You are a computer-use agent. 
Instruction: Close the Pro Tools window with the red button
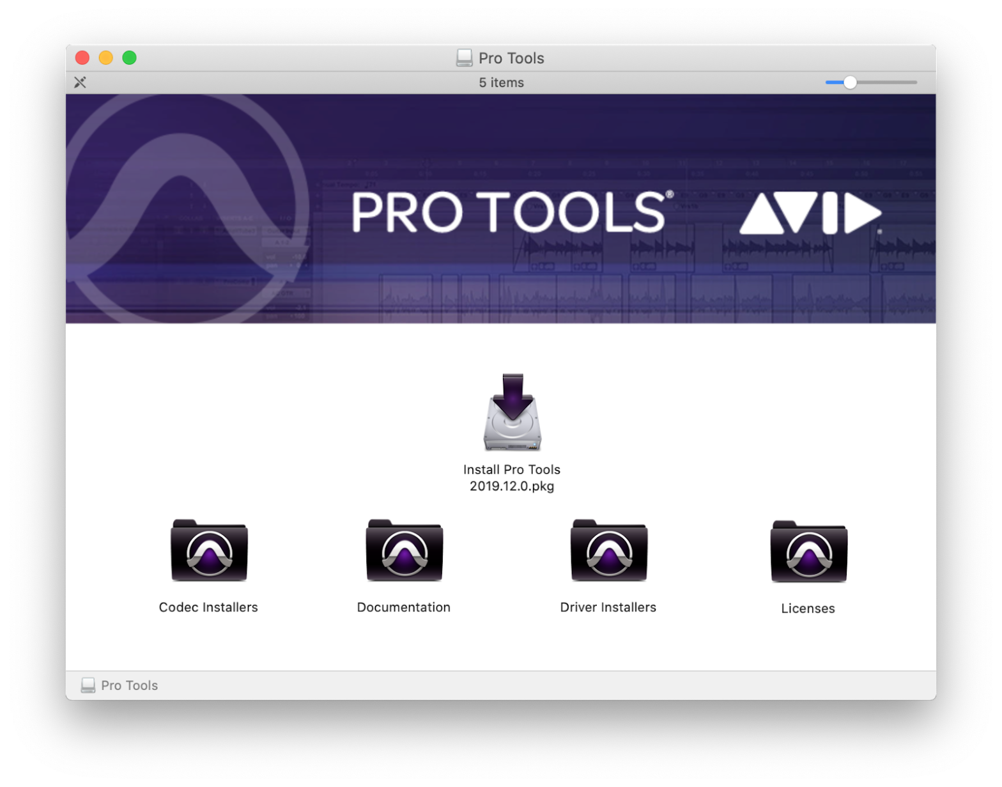(82, 58)
